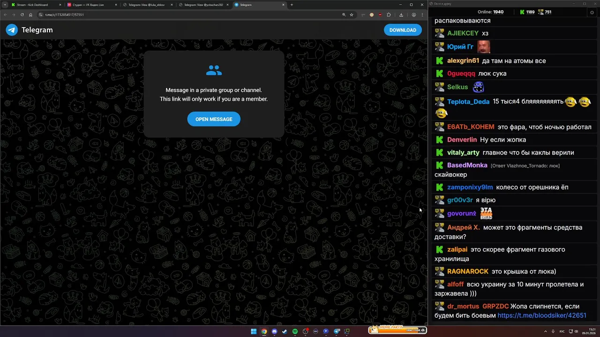The image size is (600, 337).
Task: Open the volume icon in system tray
Action: pyautogui.click(x=577, y=331)
